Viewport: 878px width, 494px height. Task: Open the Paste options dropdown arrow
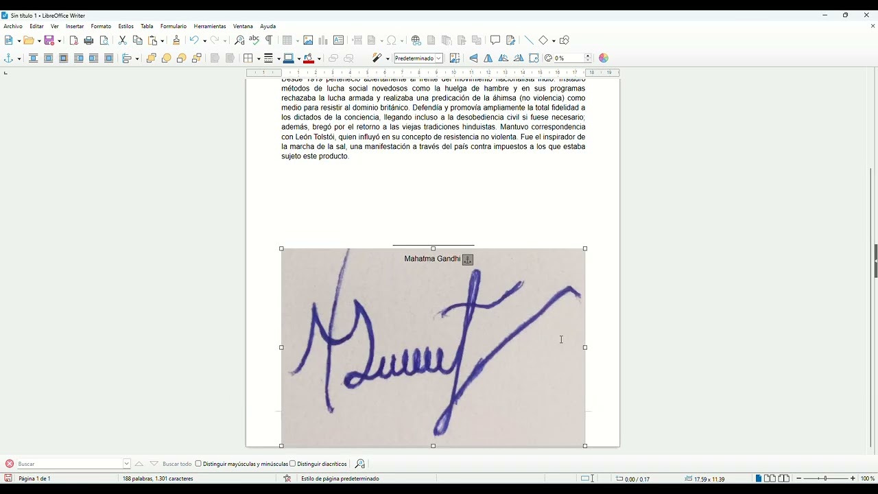(x=163, y=40)
